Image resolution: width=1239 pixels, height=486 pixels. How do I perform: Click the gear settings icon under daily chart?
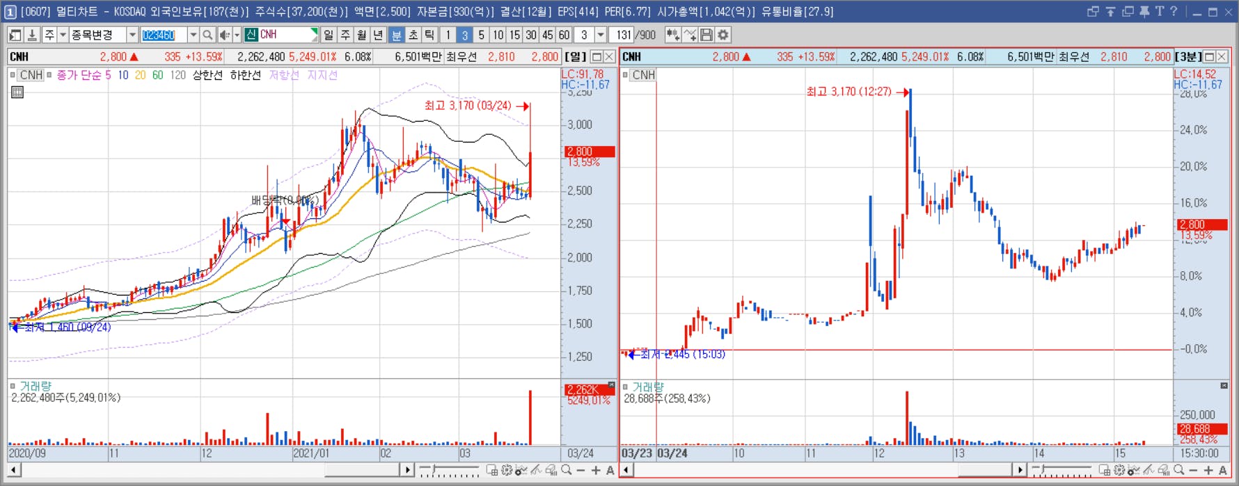tap(507, 471)
